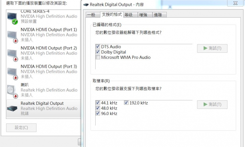Click the 測試(T) button for encoded formats

(212, 48)
